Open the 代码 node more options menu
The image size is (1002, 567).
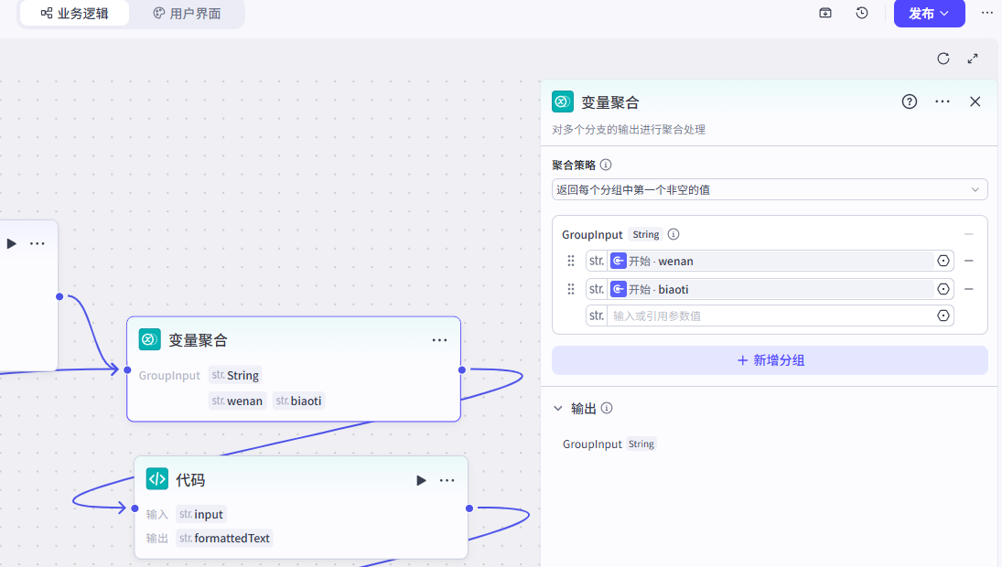click(x=447, y=480)
